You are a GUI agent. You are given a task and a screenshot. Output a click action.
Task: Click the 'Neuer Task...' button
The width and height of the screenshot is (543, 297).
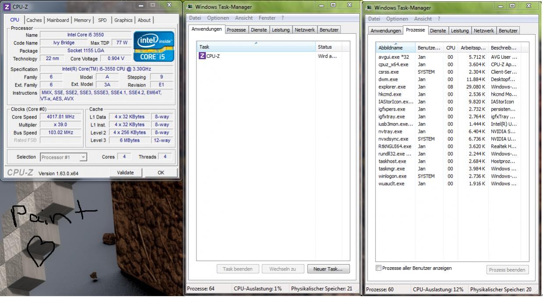[x=328, y=269]
